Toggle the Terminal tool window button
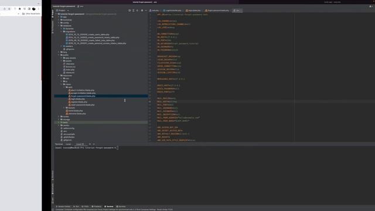The height and width of the screenshot is (211, 375). click(109, 206)
